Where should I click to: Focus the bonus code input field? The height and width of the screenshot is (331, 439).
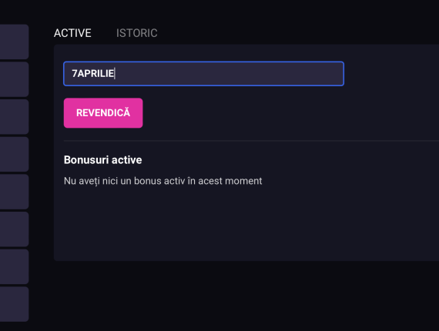204,74
